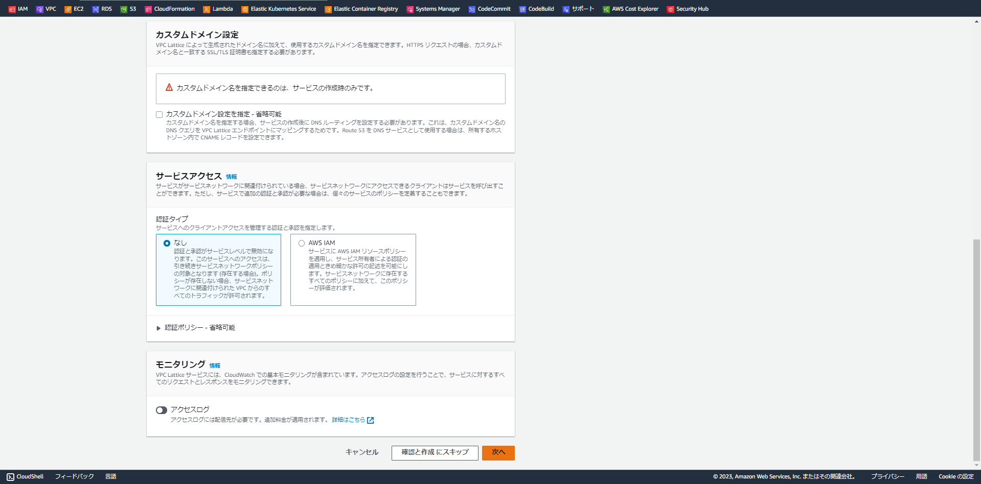Open the AWS Cost Explorer shortcut icon
Image resolution: width=981 pixels, height=484 pixels.
606,9
